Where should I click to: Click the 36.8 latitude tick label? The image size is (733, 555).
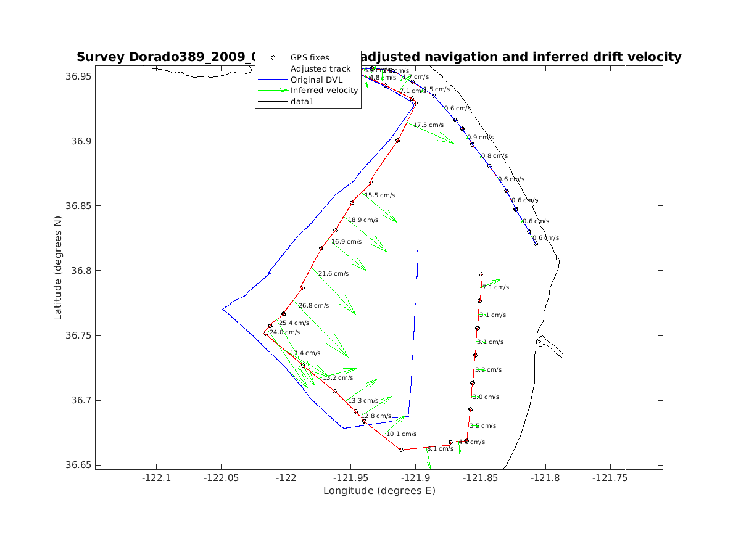pos(79,271)
